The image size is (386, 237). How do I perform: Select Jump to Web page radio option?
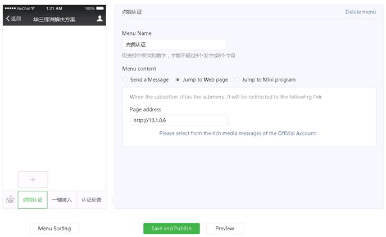point(178,80)
